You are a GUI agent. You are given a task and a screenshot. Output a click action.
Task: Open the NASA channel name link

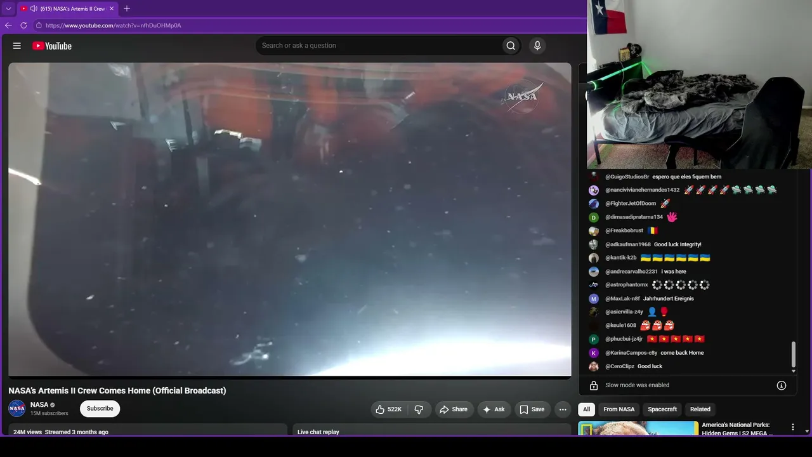pos(39,404)
